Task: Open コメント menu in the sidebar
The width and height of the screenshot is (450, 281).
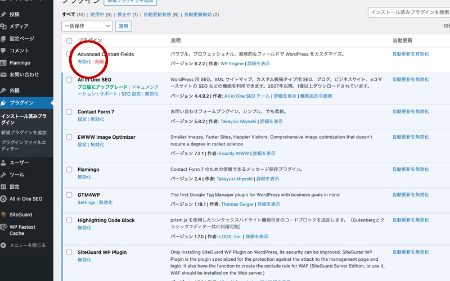Action: (19, 51)
